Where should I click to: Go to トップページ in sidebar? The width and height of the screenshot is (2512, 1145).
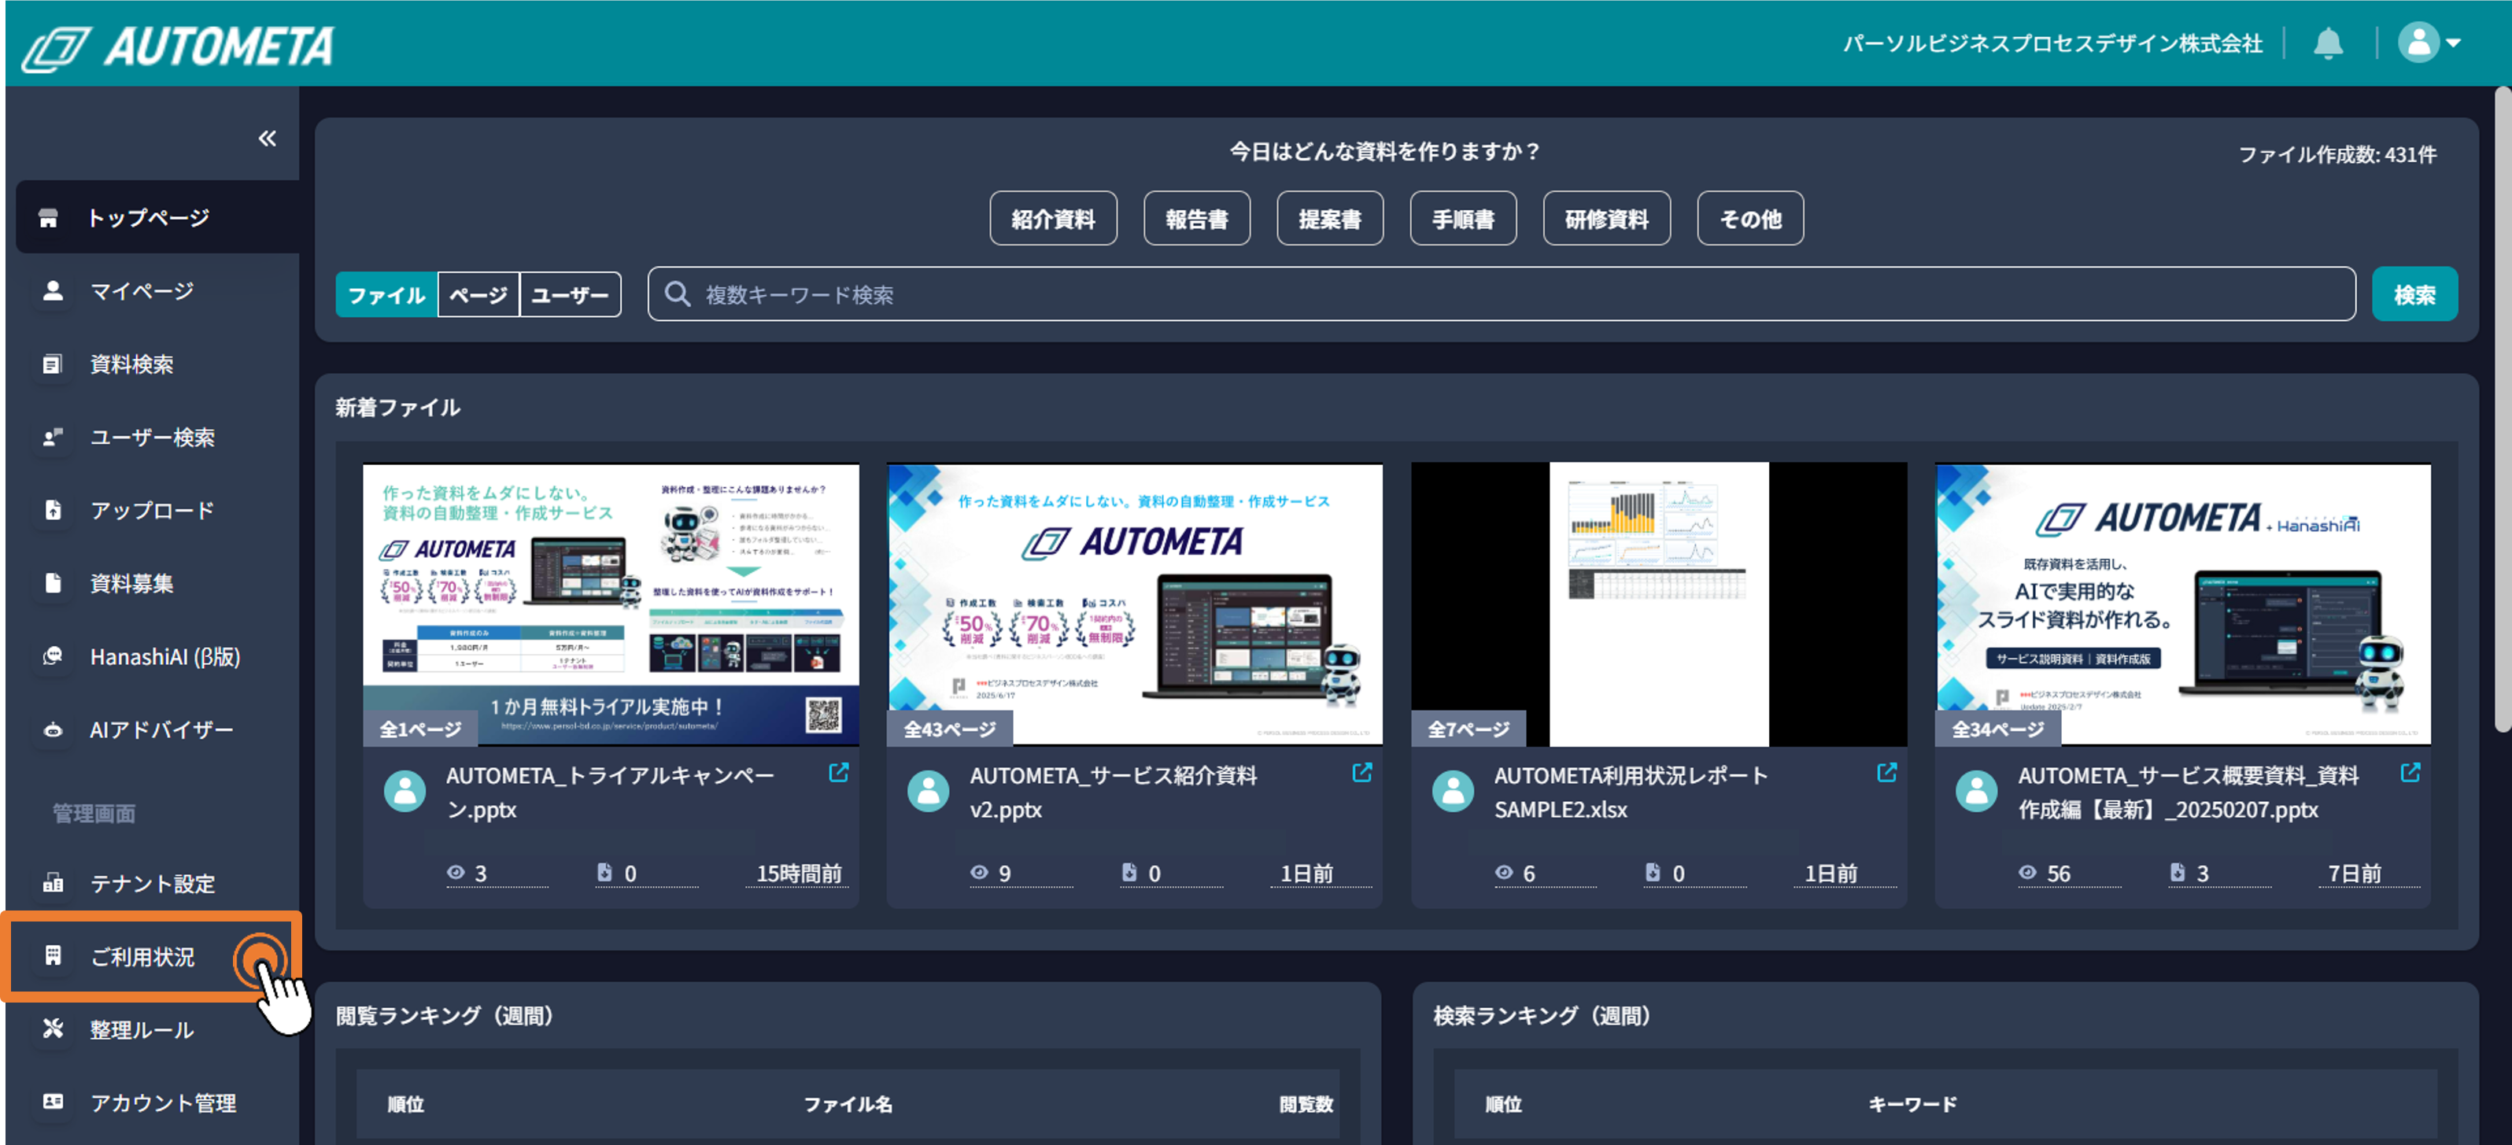pos(157,216)
